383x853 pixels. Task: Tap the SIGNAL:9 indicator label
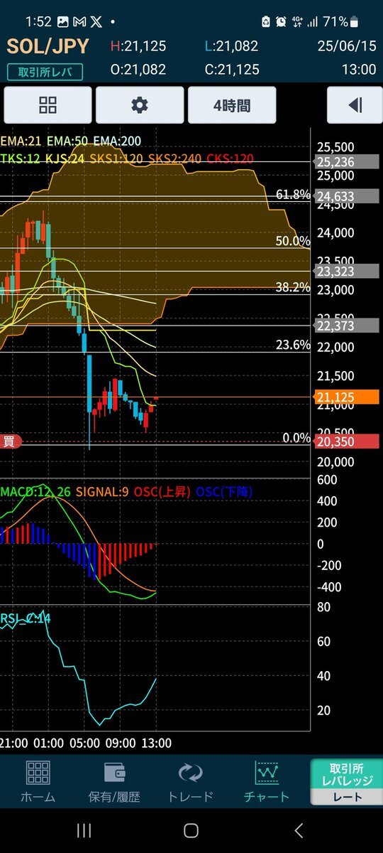103,492
